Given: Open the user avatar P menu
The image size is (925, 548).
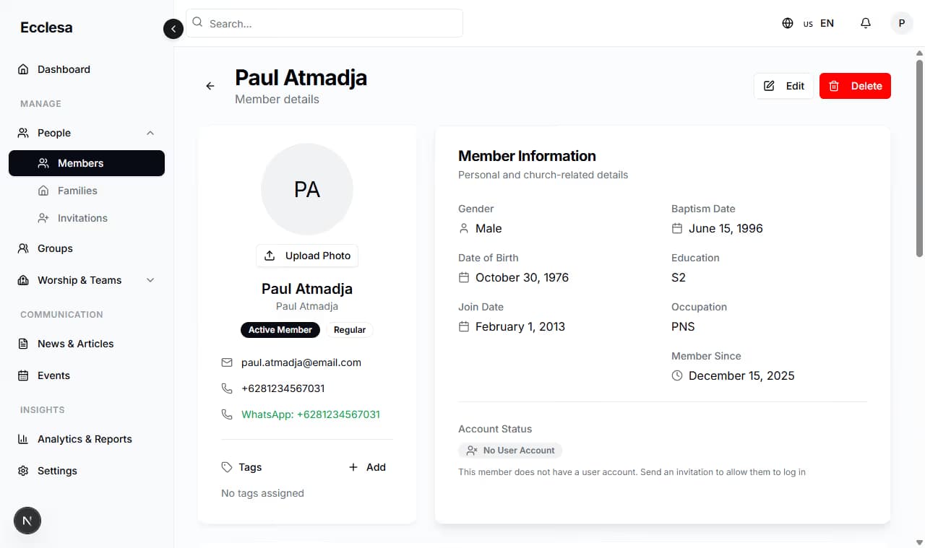Looking at the screenshot, I should 901,23.
